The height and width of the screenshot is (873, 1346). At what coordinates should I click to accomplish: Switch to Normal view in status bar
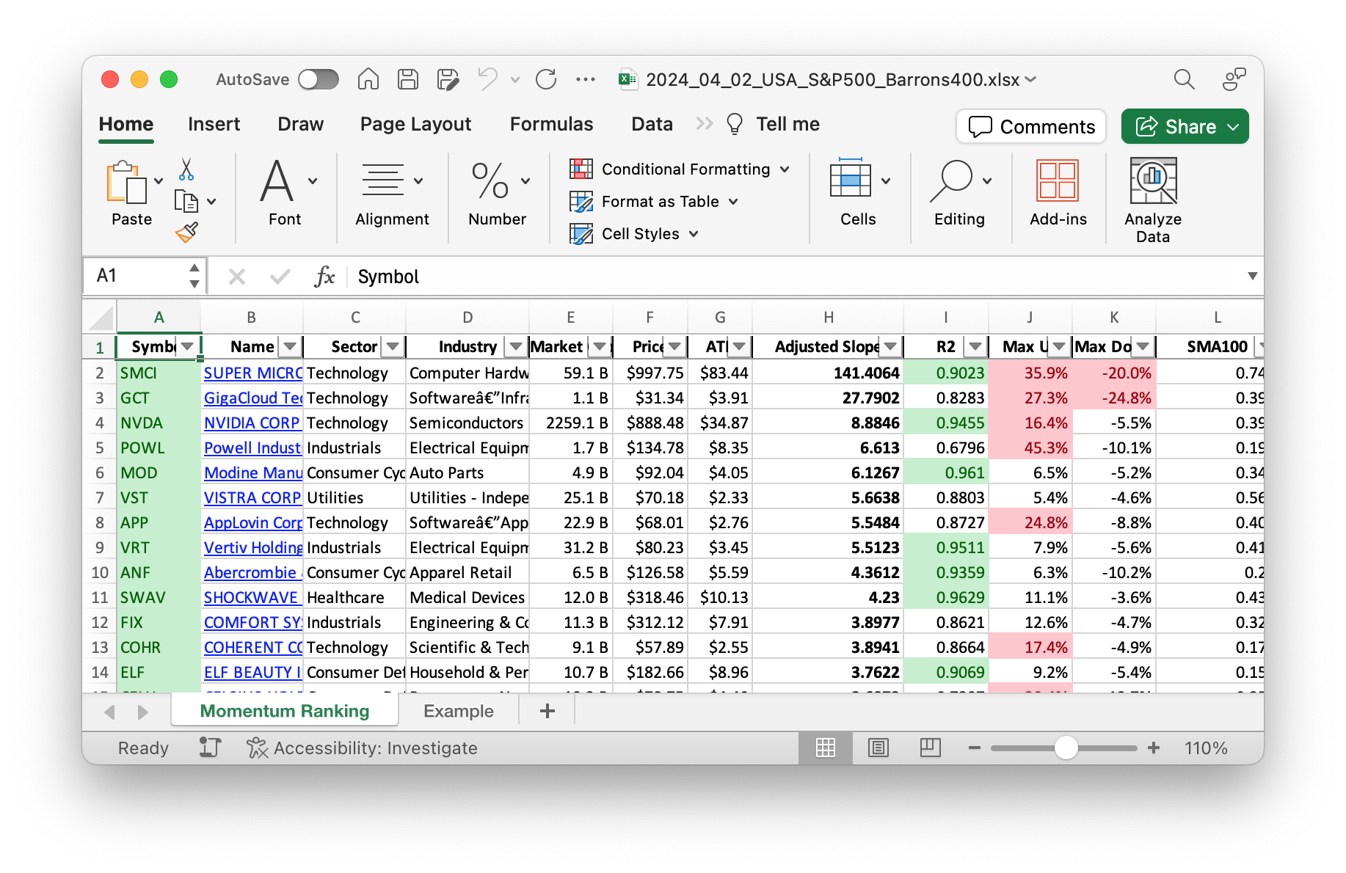click(x=826, y=748)
